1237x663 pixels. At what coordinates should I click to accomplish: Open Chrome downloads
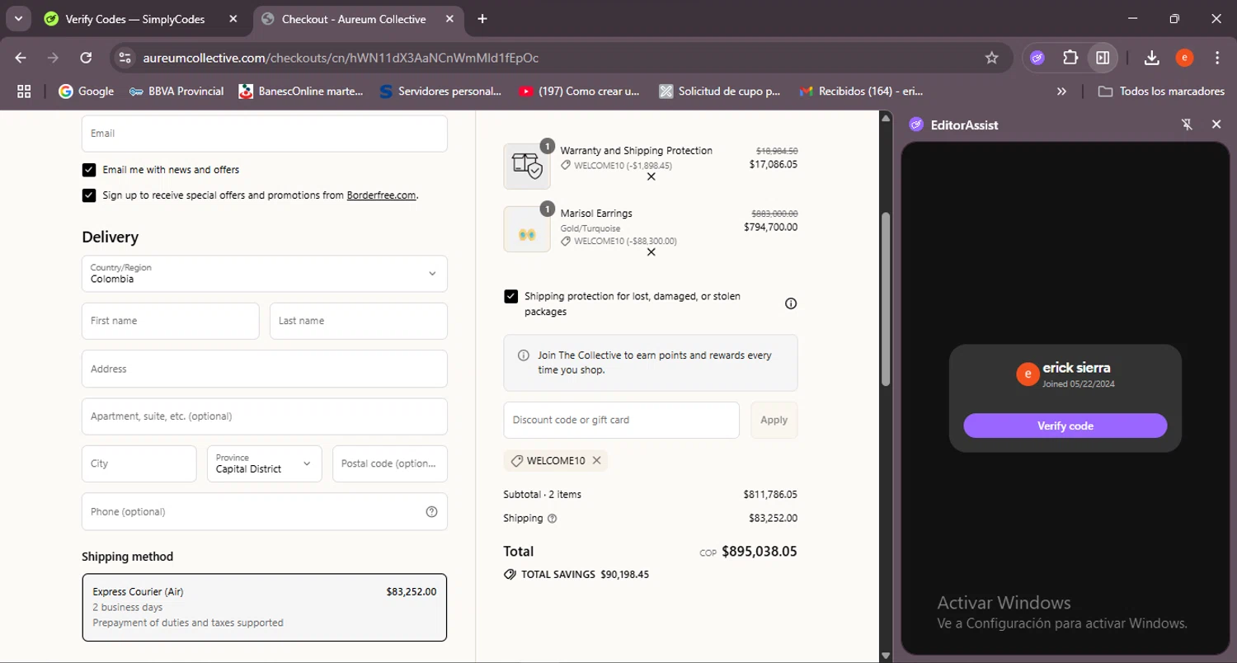(x=1152, y=58)
